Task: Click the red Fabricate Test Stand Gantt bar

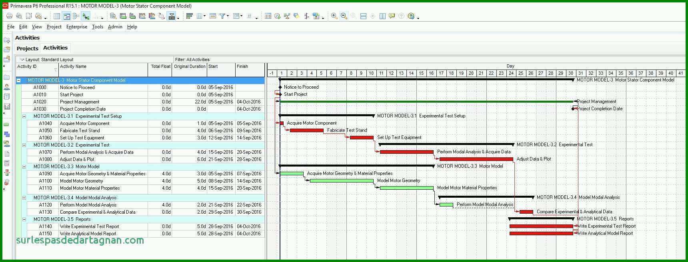Action: [306, 130]
